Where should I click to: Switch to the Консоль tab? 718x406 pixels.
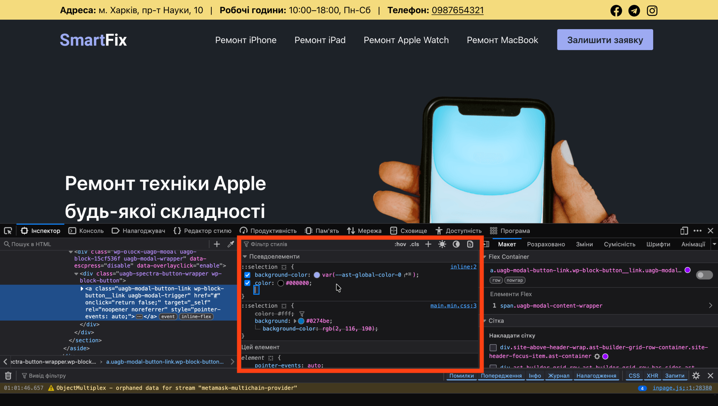tap(86, 231)
